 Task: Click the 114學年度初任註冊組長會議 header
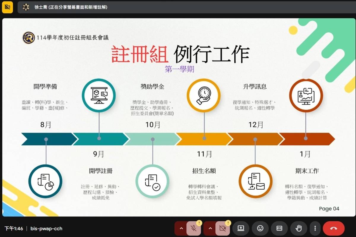coord(73,38)
